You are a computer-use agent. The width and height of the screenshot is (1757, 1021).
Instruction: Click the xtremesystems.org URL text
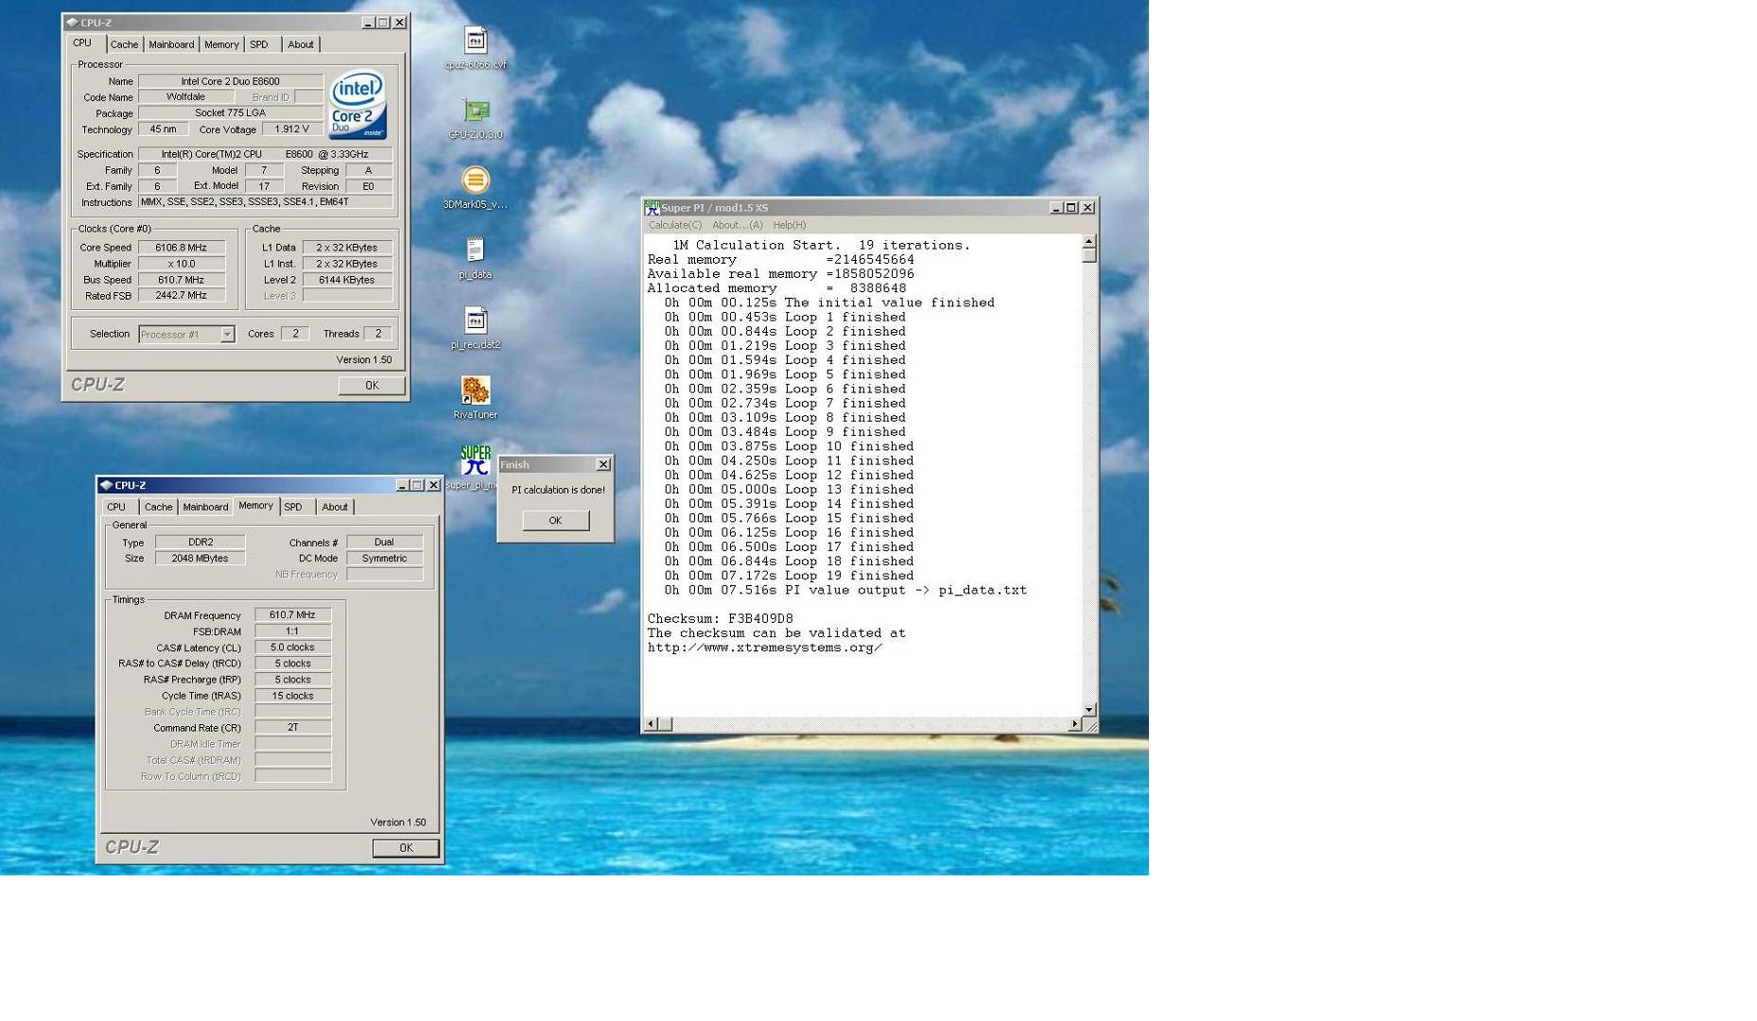tap(765, 648)
